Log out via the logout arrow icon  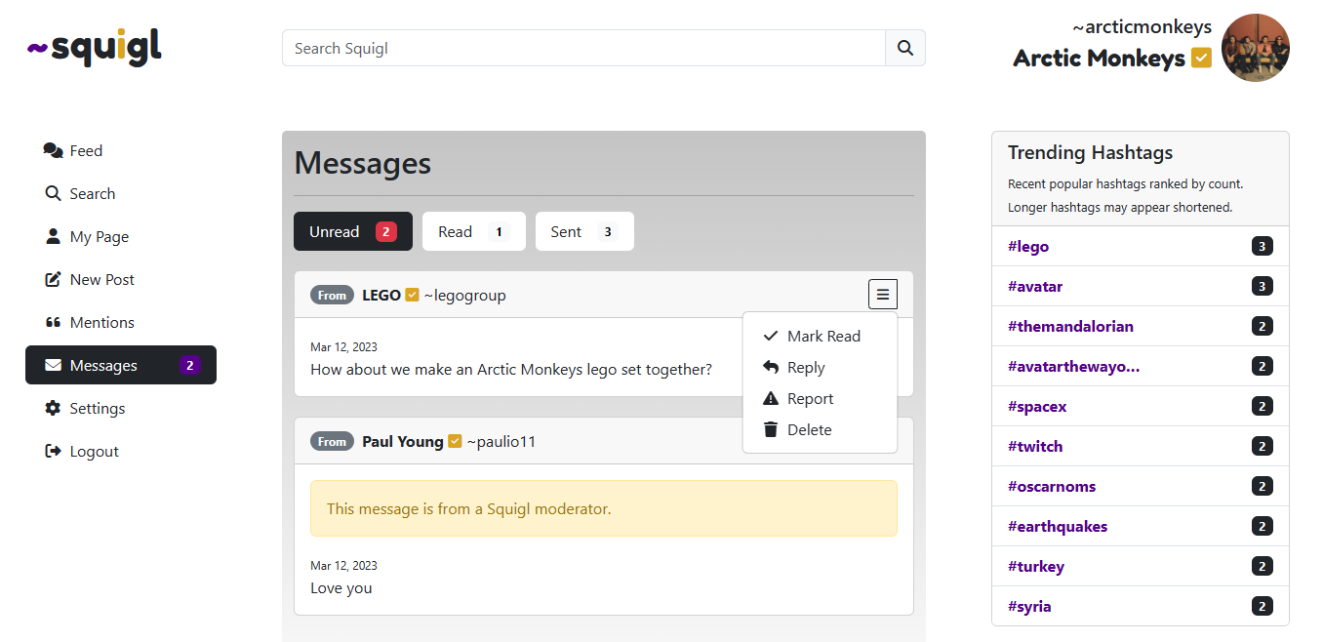click(x=54, y=450)
